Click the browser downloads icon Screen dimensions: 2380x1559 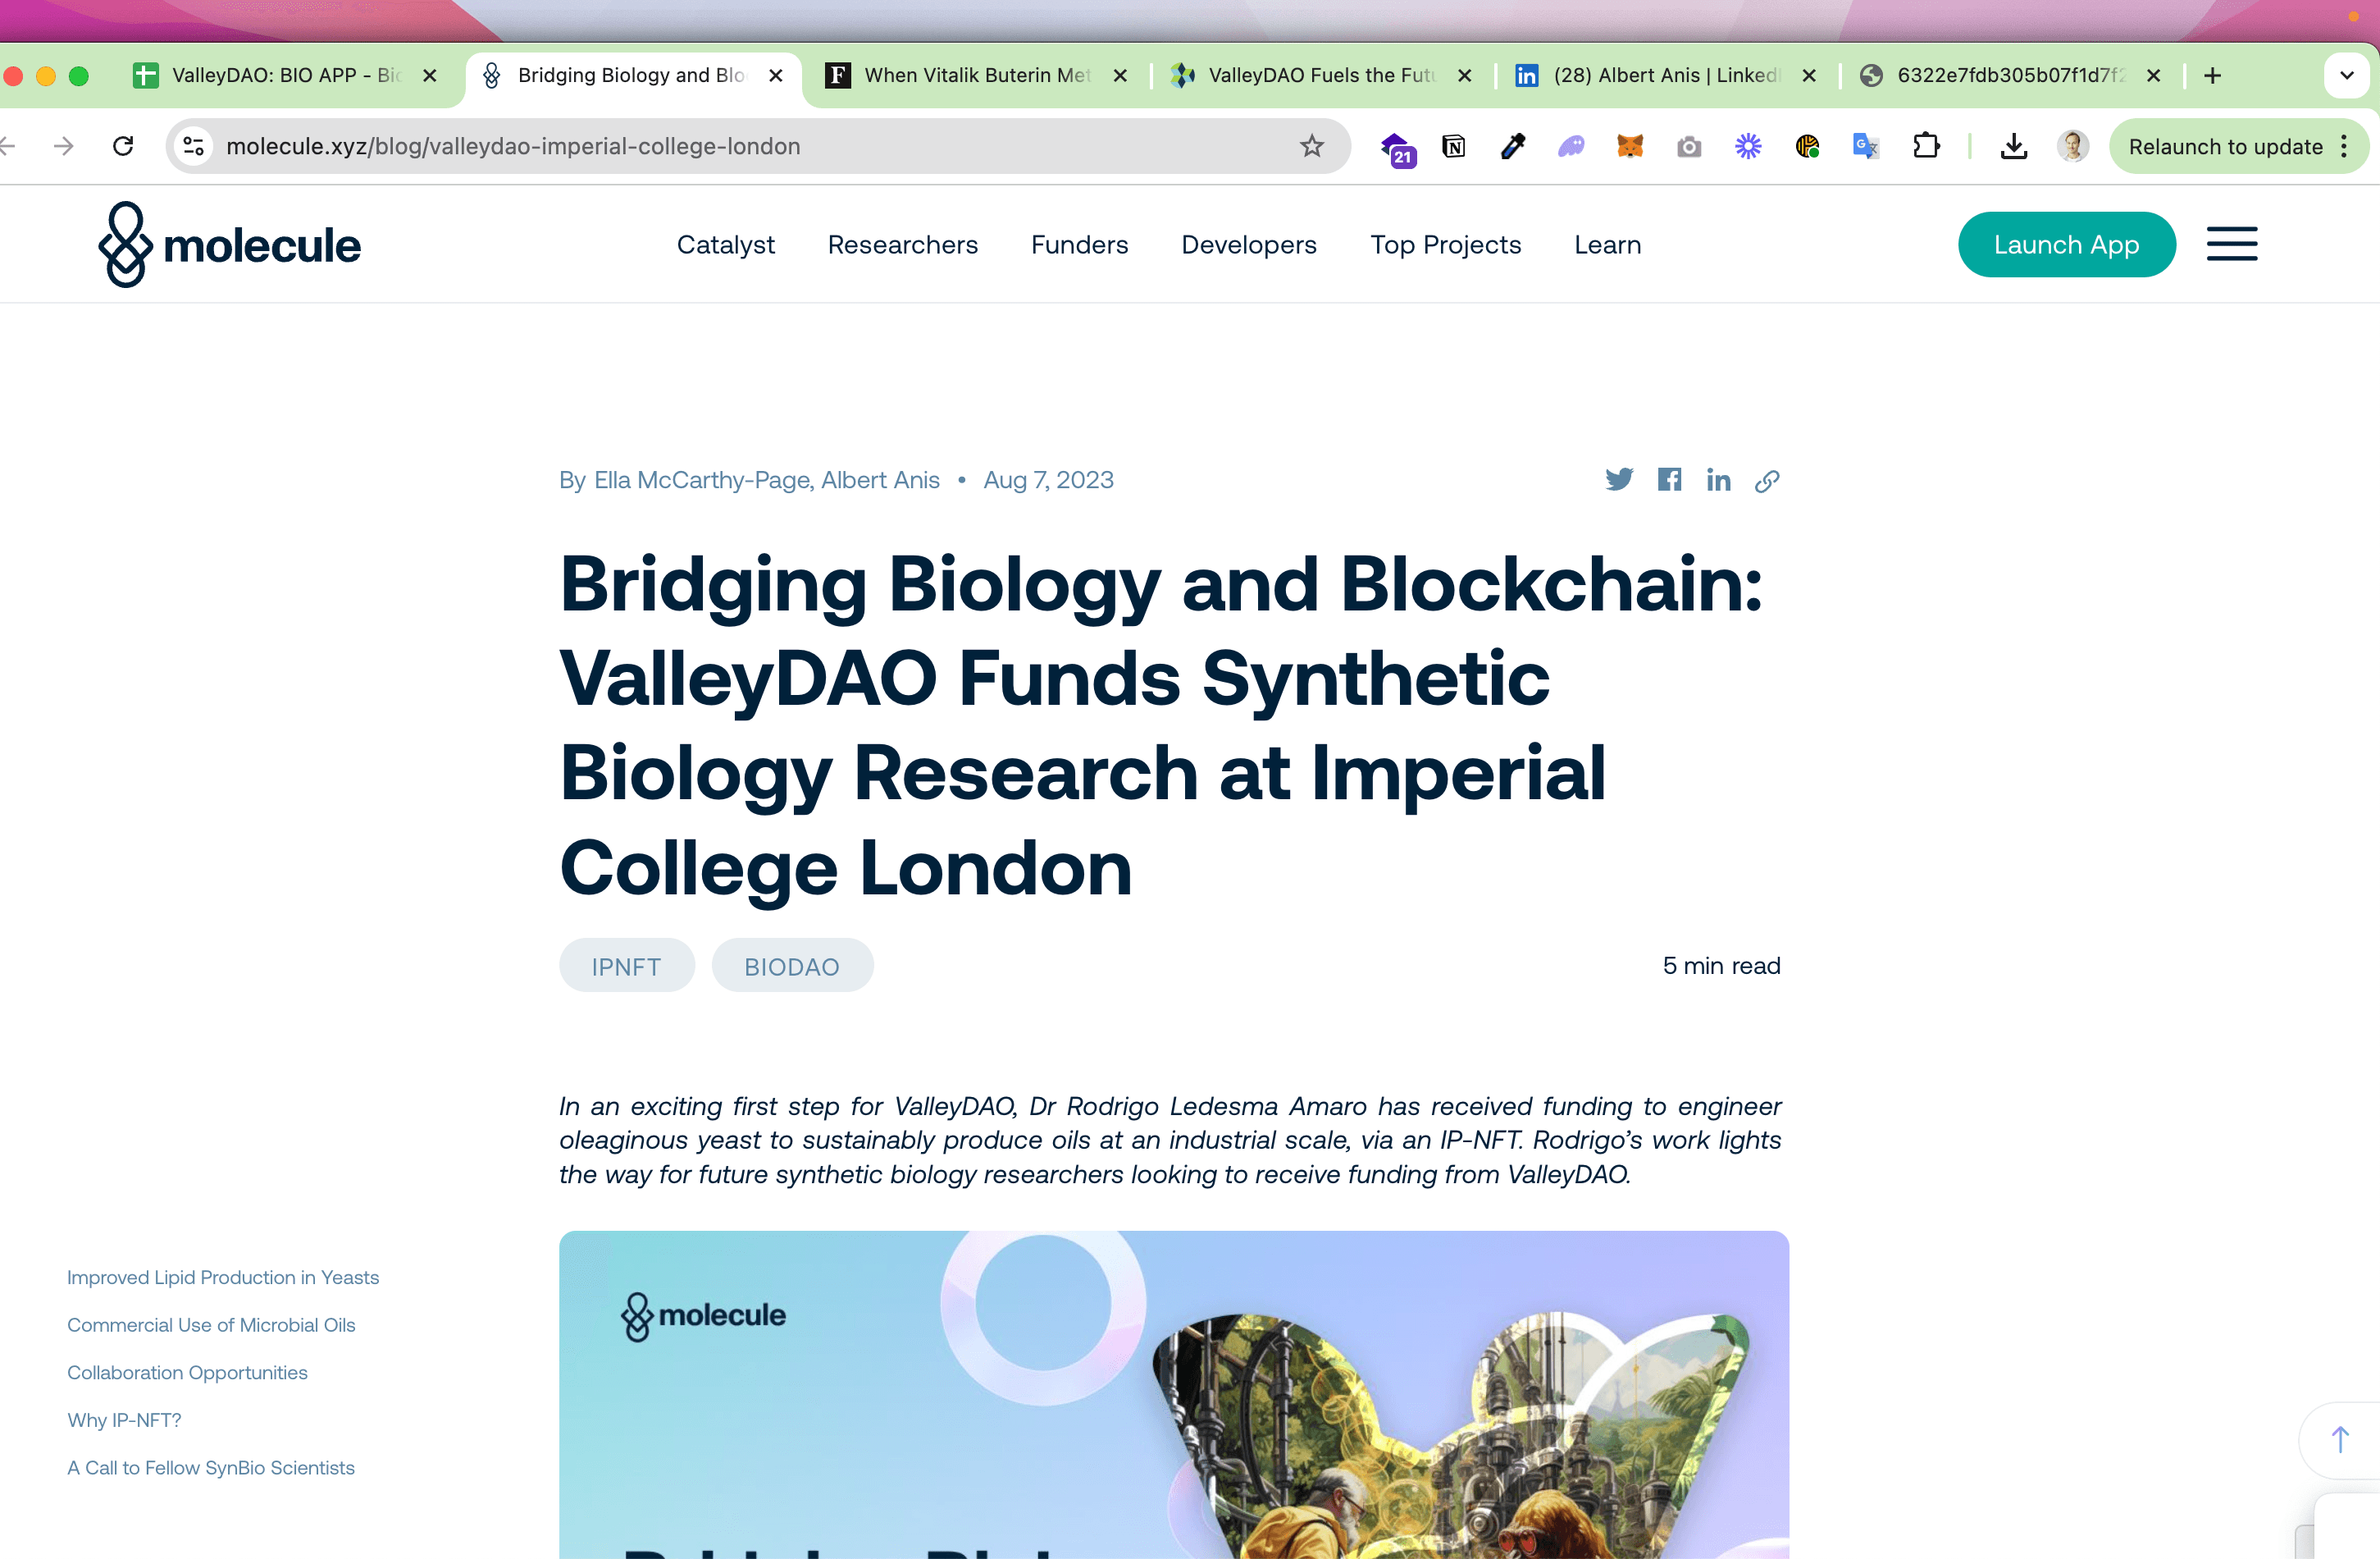(2014, 146)
